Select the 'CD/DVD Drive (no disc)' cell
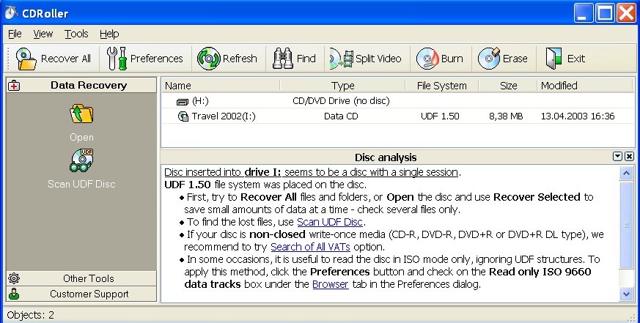The height and width of the screenshot is (323, 640). (341, 101)
